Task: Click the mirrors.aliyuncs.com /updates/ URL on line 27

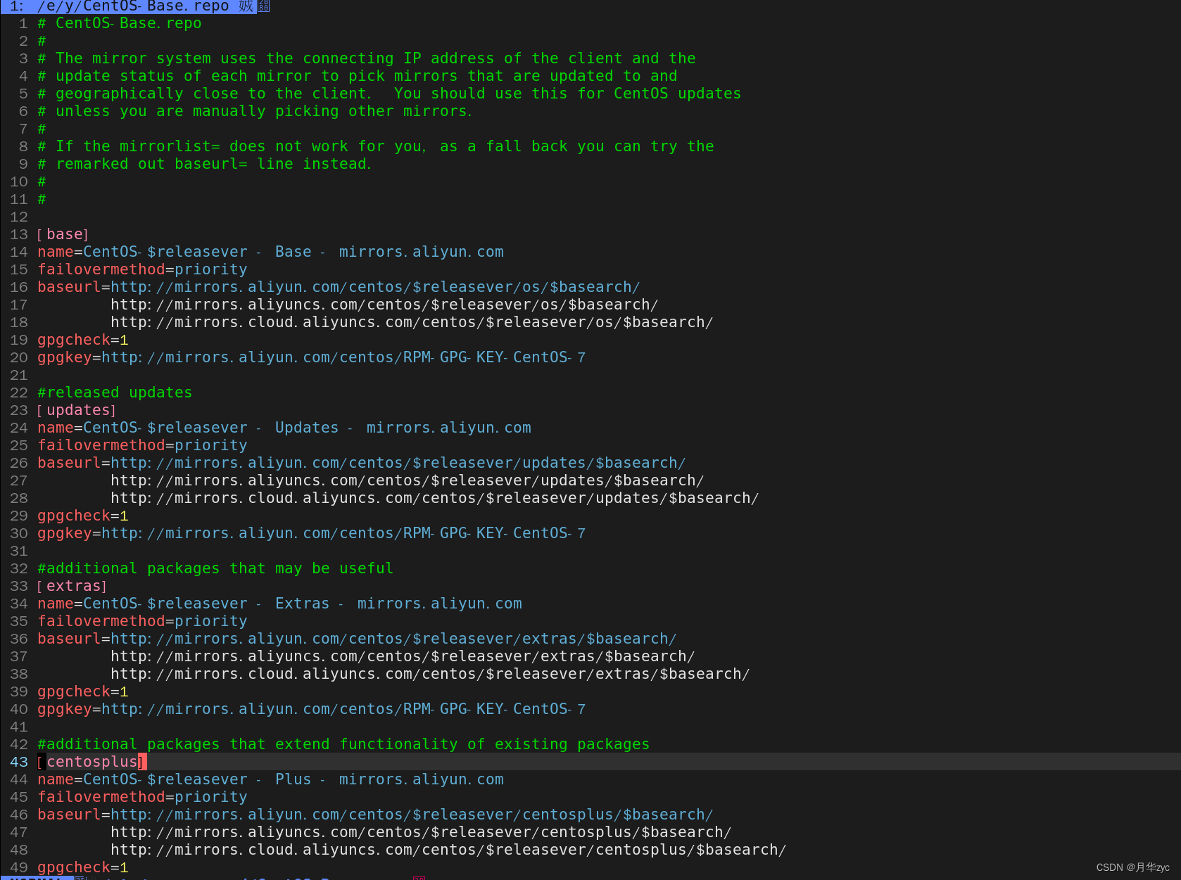Action: click(408, 480)
